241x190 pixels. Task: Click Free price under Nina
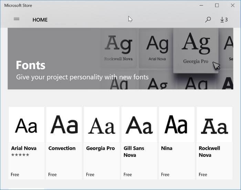[x=165, y=174]
